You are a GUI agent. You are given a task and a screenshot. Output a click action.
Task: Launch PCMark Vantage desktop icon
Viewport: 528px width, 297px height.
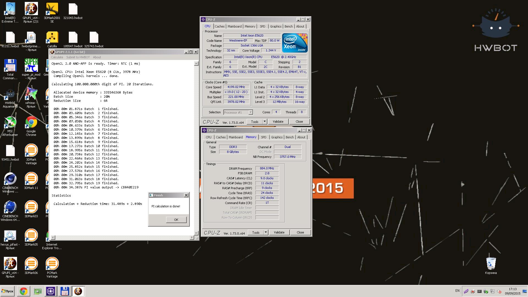click(x=52, y=268)
